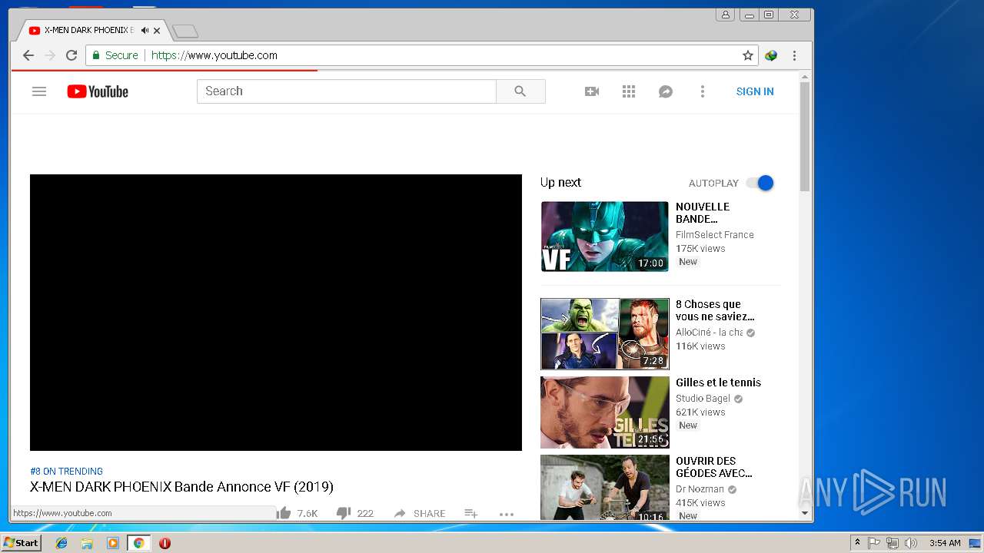Open the Action Center flag icon
This screenshot has height=553, width=984.
(x=874, y=543)
